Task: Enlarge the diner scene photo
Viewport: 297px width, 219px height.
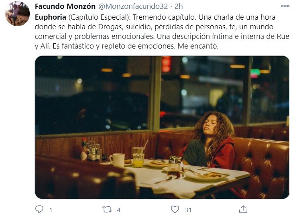Action: point(162,128)
